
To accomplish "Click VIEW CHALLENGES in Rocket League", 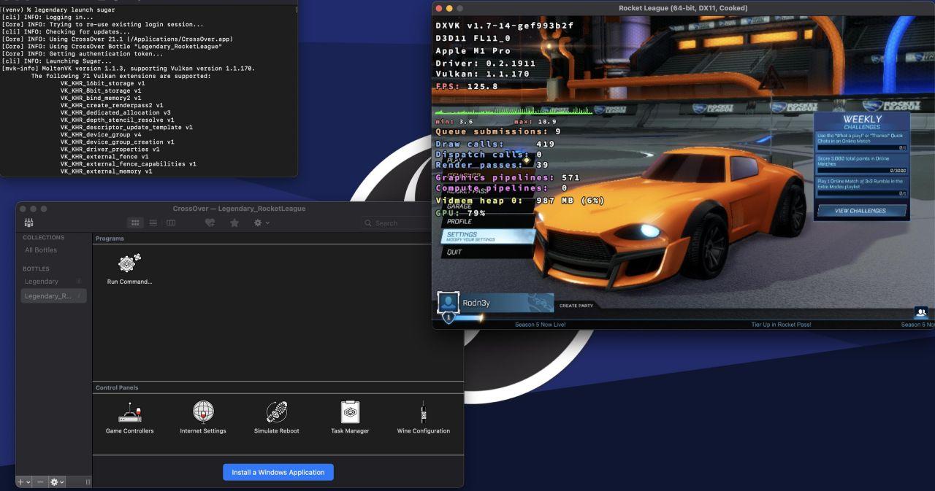I will [x=861, y=211].
